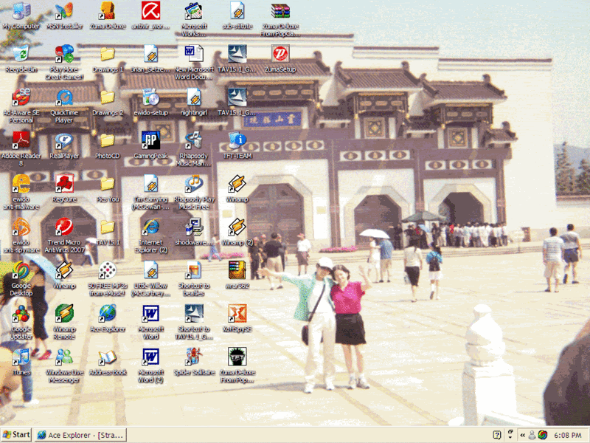Switch to Ace Explorer taskbar window
Image resolution: width=590 pixels, height=443 pixels.
(x=80, y=435)
